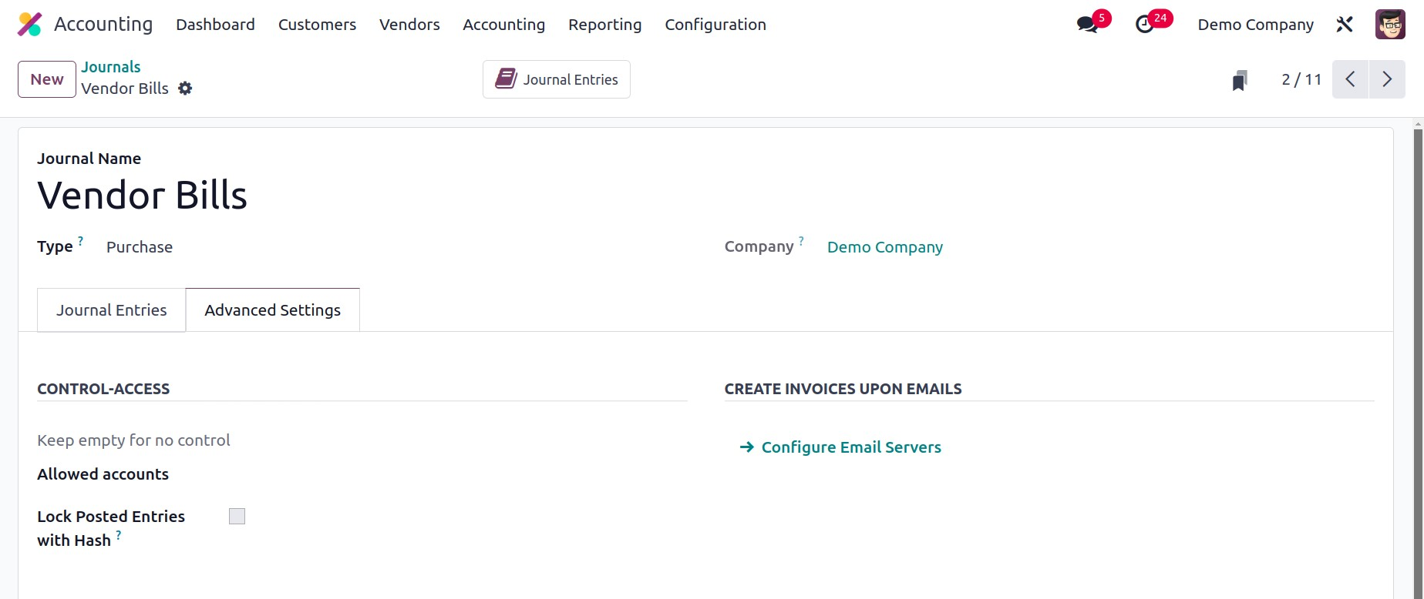Screen dimensions: 1424x599
Task: Open the user avatar menu
Action: [x=1389, y=25]
